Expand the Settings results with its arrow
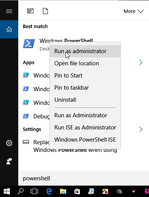Image resolution: width=149 pixels, height=197 pixels. point(141,129)
